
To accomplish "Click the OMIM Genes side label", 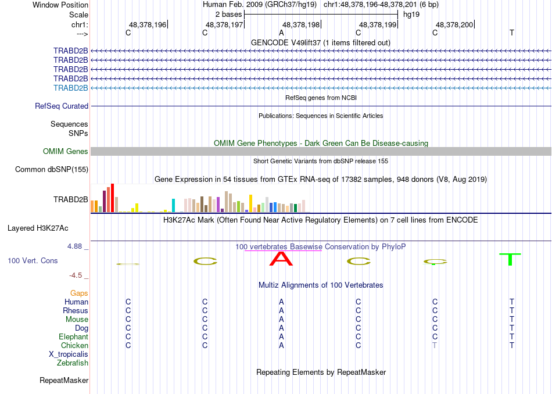I will [x=66, y=152].
